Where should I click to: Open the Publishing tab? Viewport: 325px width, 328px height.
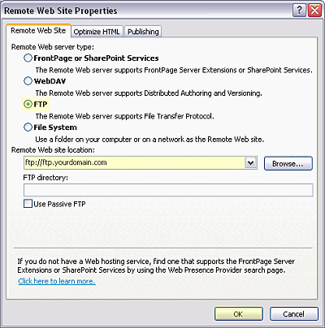(143, 32)
